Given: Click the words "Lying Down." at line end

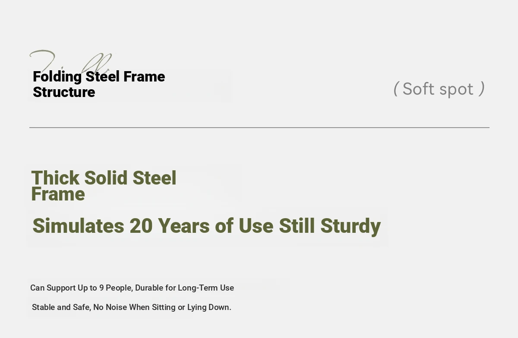Looking at the screenshot, I should pos(209,307).
